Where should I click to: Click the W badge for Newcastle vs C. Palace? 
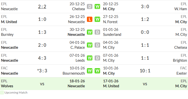(x=90, y=45)
